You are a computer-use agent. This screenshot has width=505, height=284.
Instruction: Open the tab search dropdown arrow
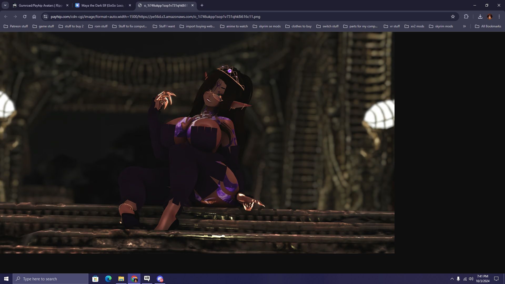tap(5, 5)
